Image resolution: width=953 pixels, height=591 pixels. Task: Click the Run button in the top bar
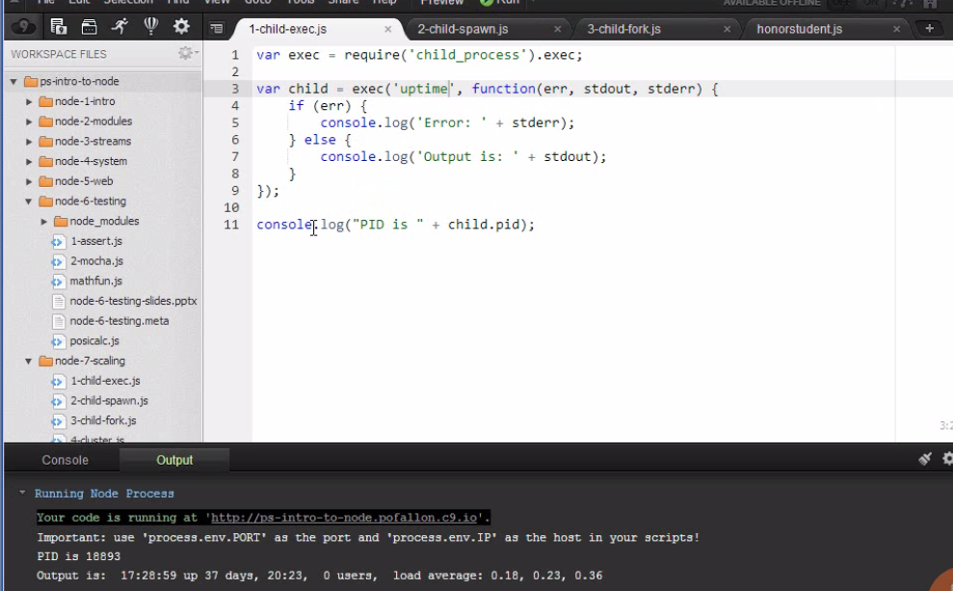click(500, 3)
